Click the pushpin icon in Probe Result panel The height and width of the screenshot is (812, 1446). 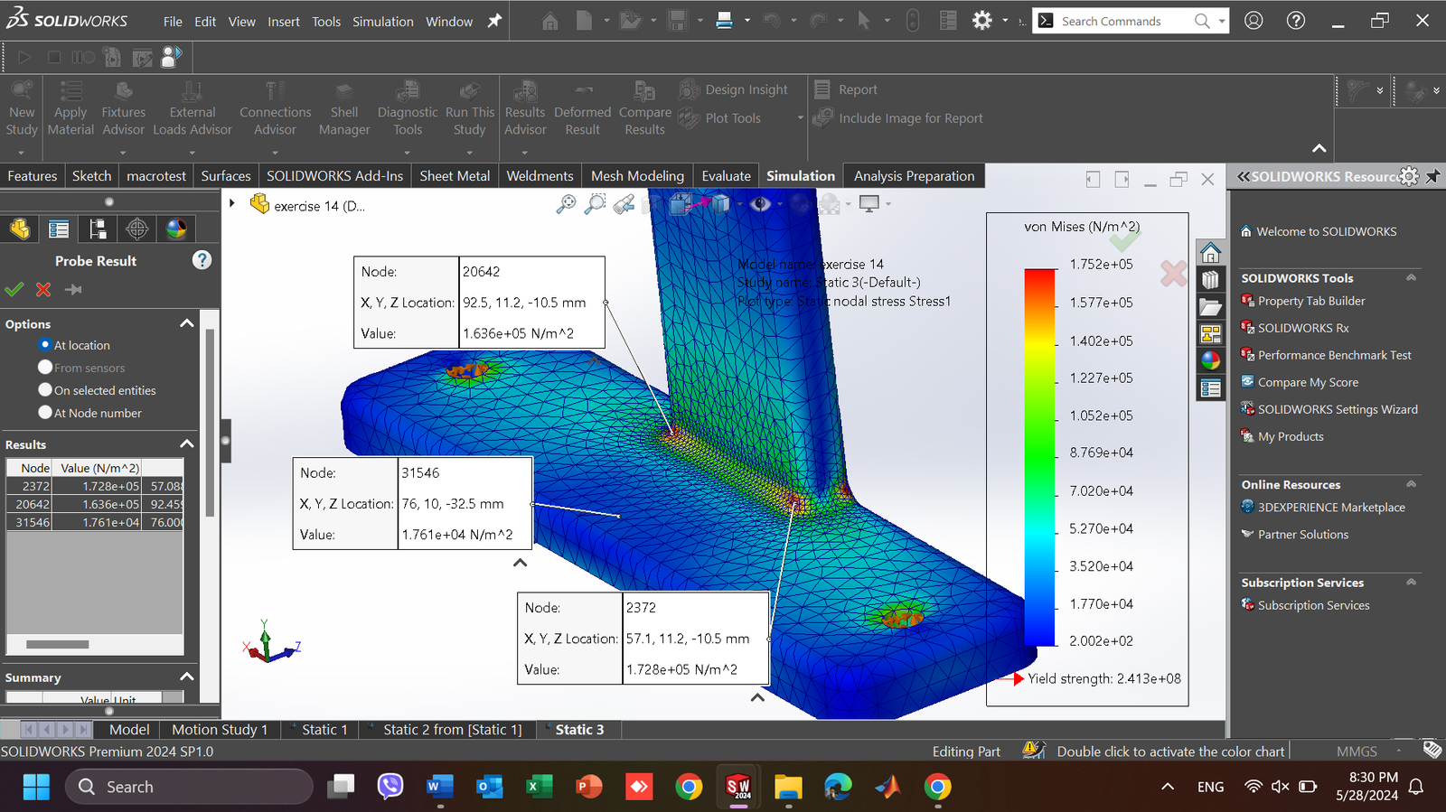tap(73, 290)
